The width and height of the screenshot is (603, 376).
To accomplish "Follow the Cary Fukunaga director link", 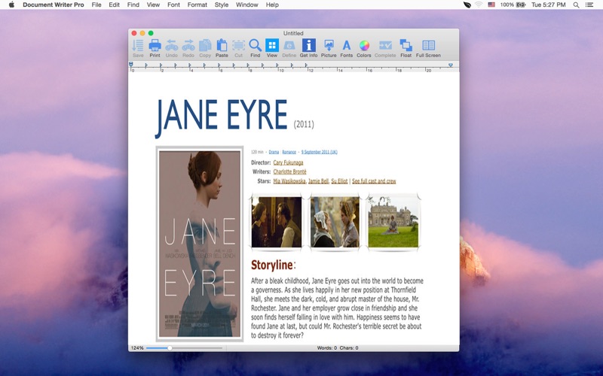I will point(288,162).
